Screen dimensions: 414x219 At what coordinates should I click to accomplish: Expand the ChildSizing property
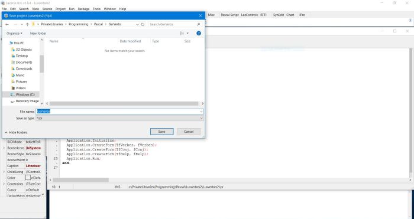(4, 172)
